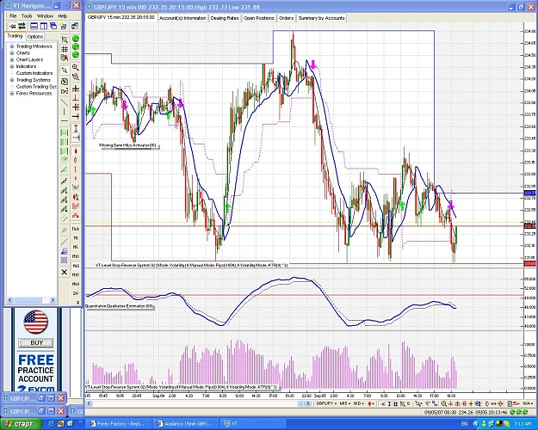Select the M15 timeframe button
The width and height of the screenshot is (538, 430).
76,266
